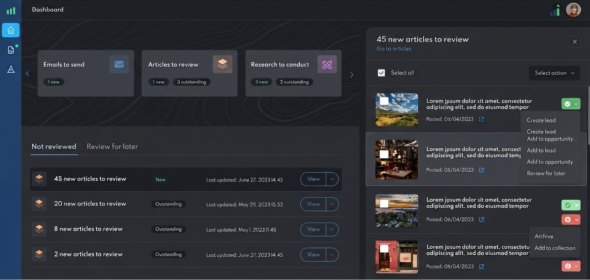Click the bar-chart icon beside the avatar
Screen dimensions: 590x280
point(555,10)
